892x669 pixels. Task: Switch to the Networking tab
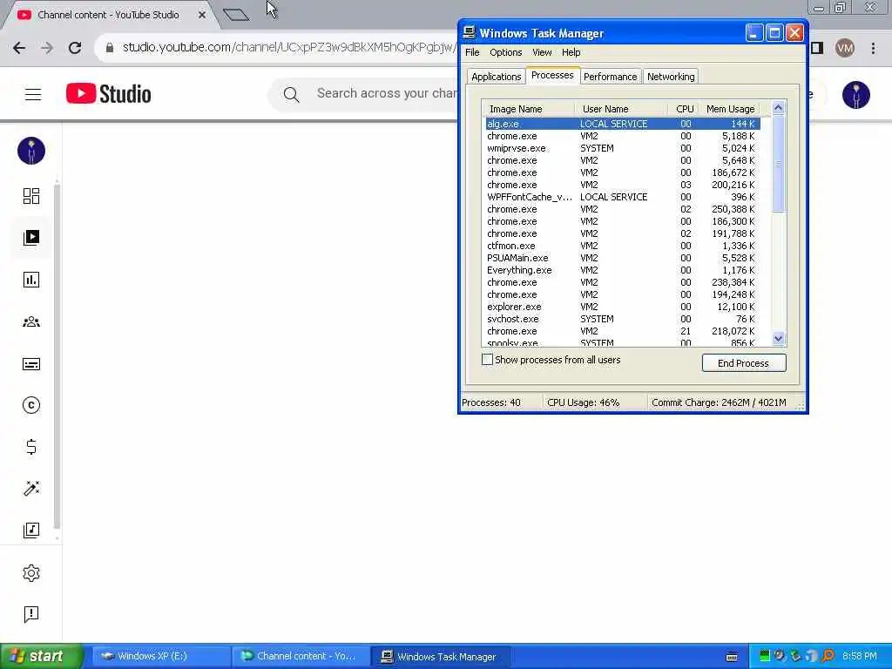tap(671, 77)
